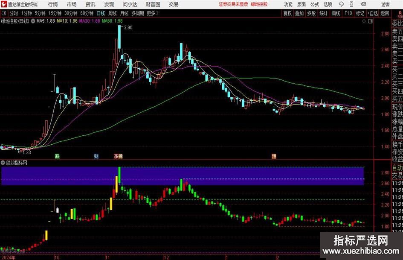Click the 游客 guest account button

[x=386, y=4]
